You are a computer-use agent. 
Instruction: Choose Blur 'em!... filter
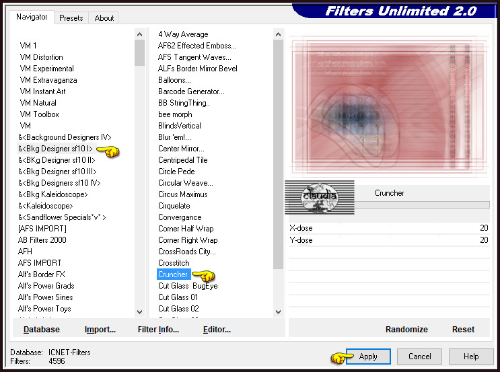click(174, 137)
